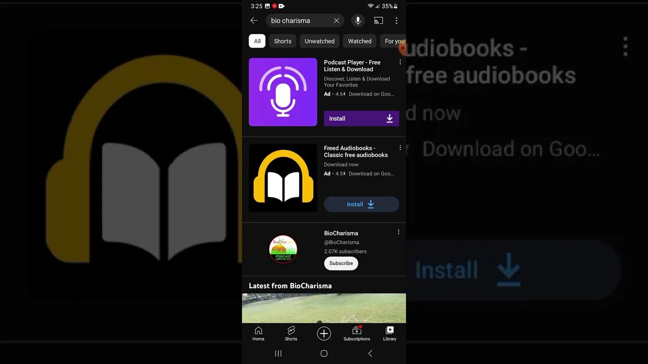Tap the @BioCharisma handle text
The image size is (648, 364).
pyautogui.click(x=342, y=242)
